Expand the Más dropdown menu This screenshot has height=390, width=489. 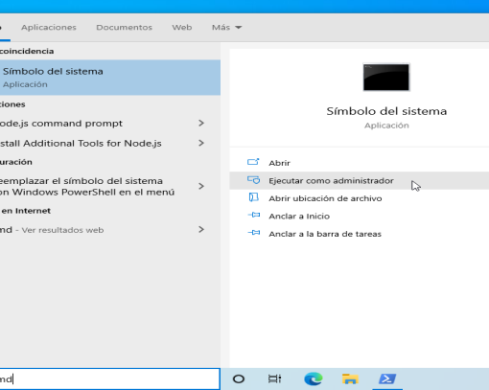tap(226, 28)
